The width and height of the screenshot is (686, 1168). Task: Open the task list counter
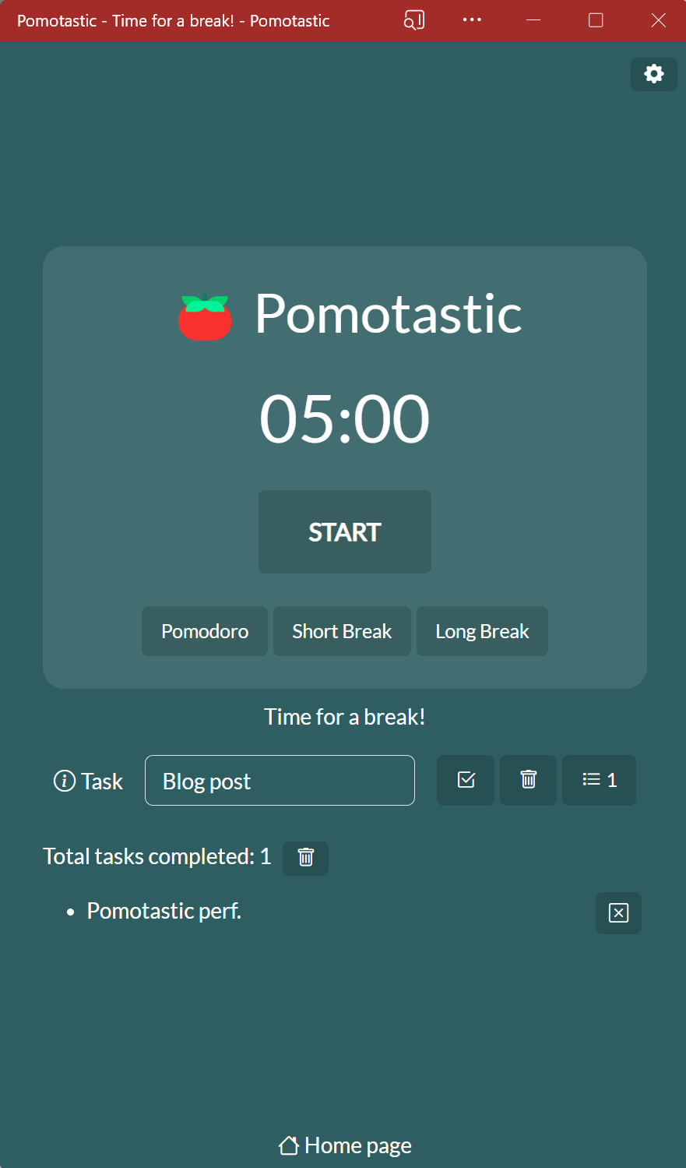(x=598, y=780)
